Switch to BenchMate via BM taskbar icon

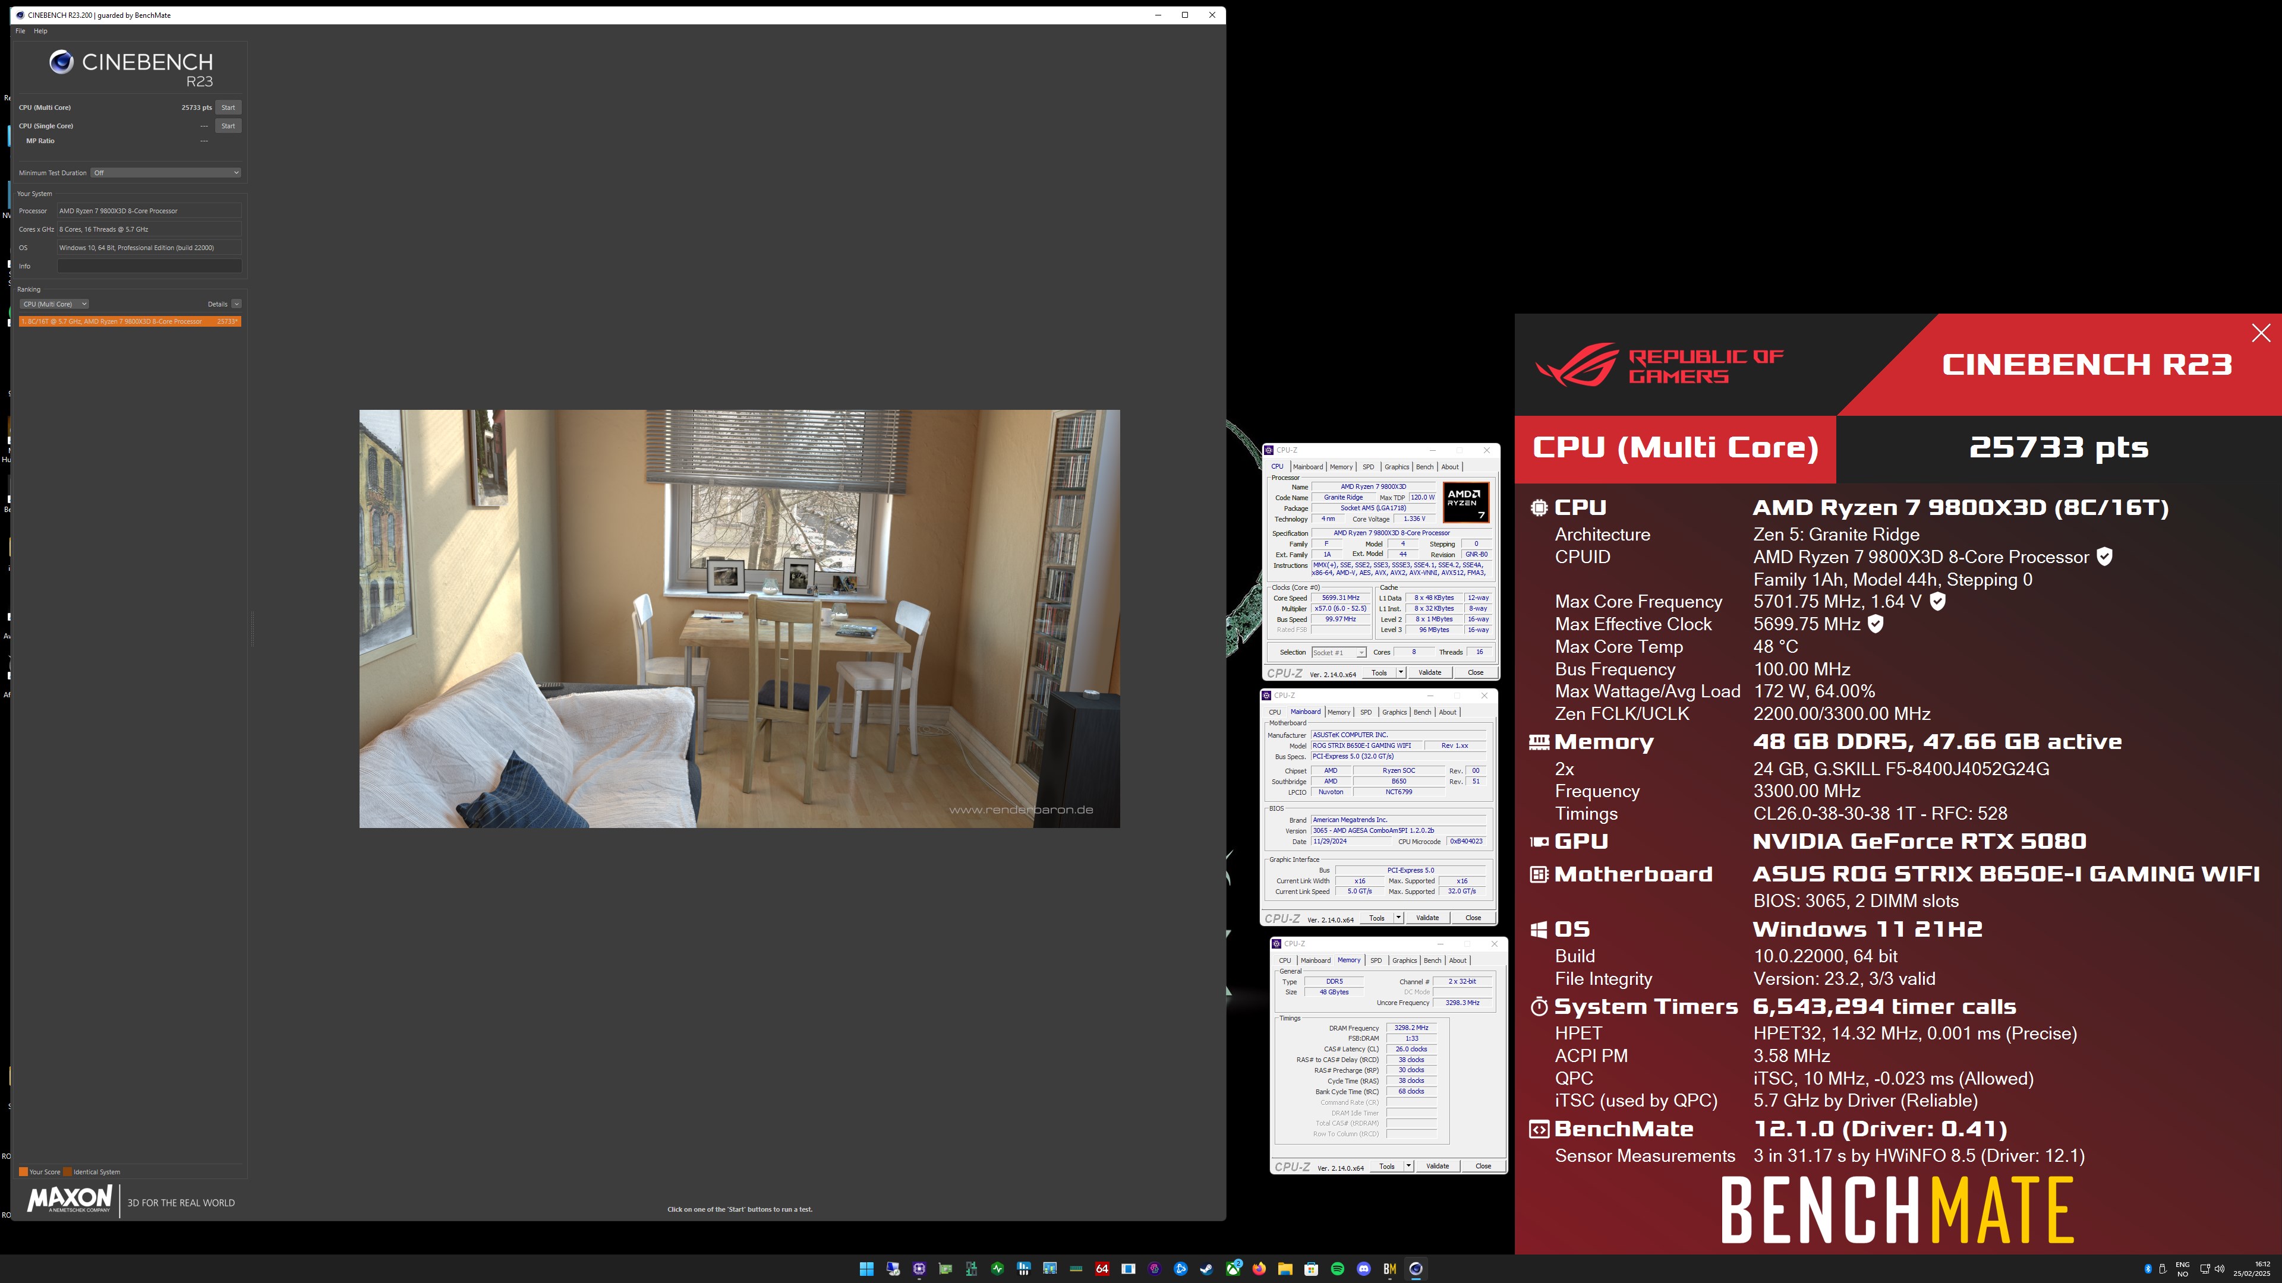1390,1268
